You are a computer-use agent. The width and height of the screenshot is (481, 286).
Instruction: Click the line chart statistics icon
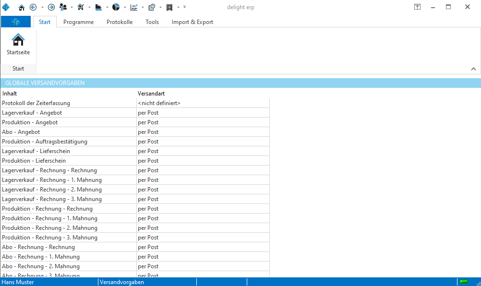[134, 7]
